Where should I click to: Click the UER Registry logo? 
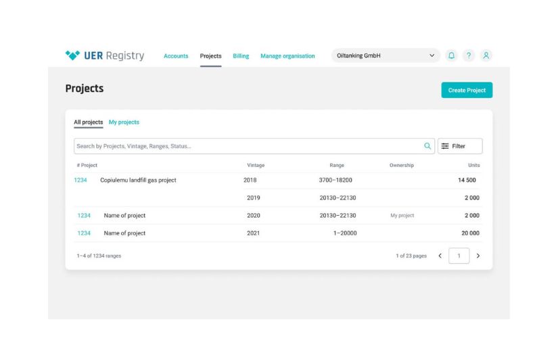pos(105,55)
